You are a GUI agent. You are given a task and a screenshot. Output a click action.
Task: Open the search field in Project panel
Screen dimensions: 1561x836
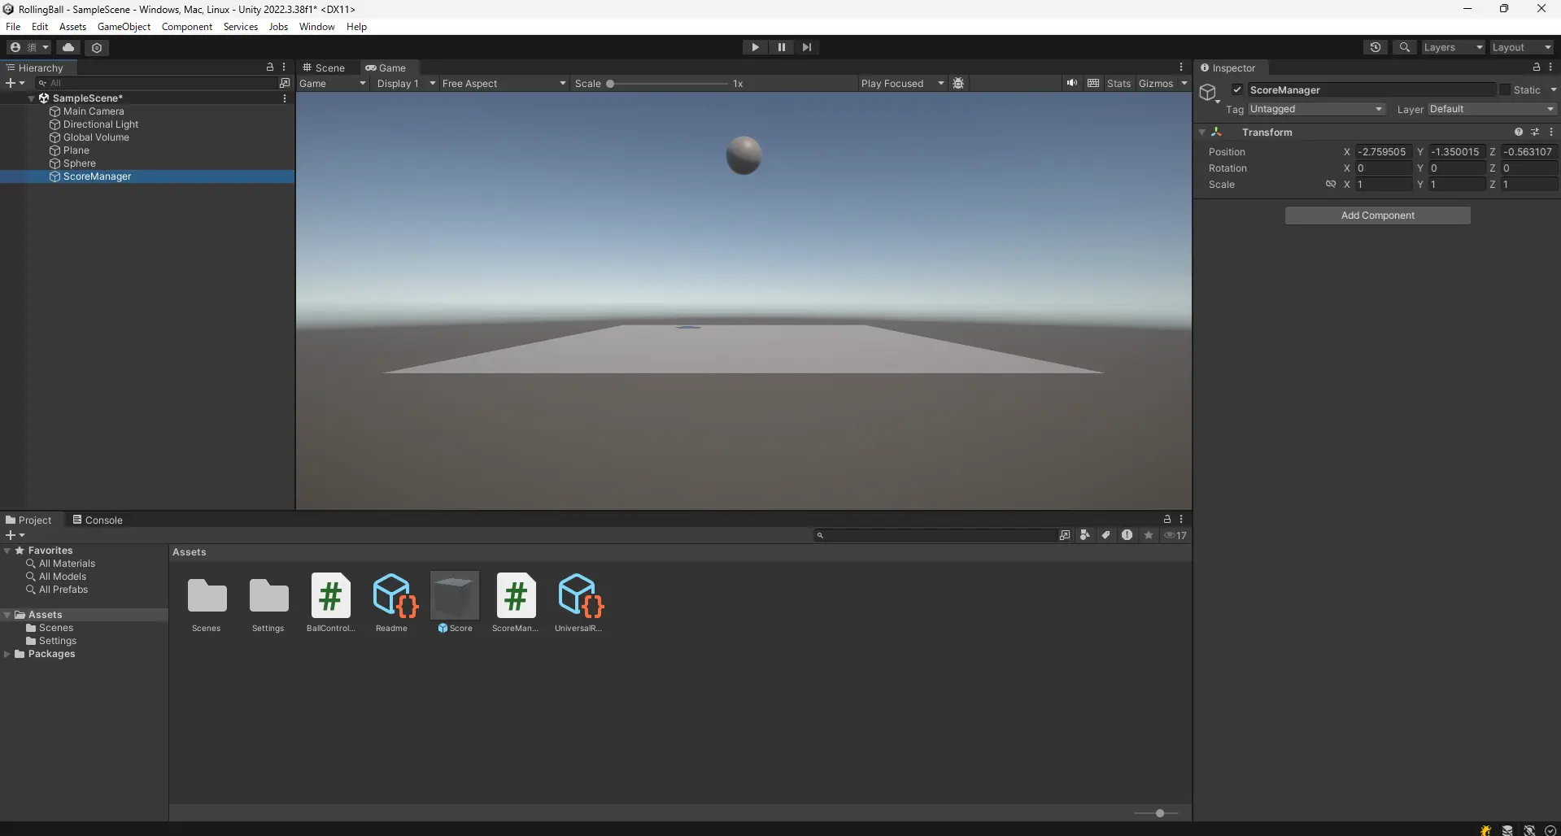pos(935,535)
